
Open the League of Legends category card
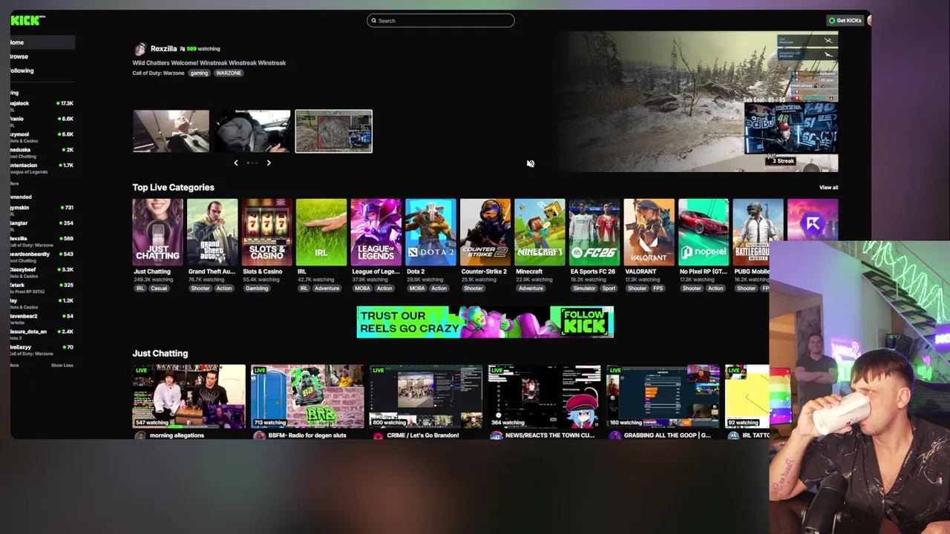pyautogui.click(x=376, y=232)
